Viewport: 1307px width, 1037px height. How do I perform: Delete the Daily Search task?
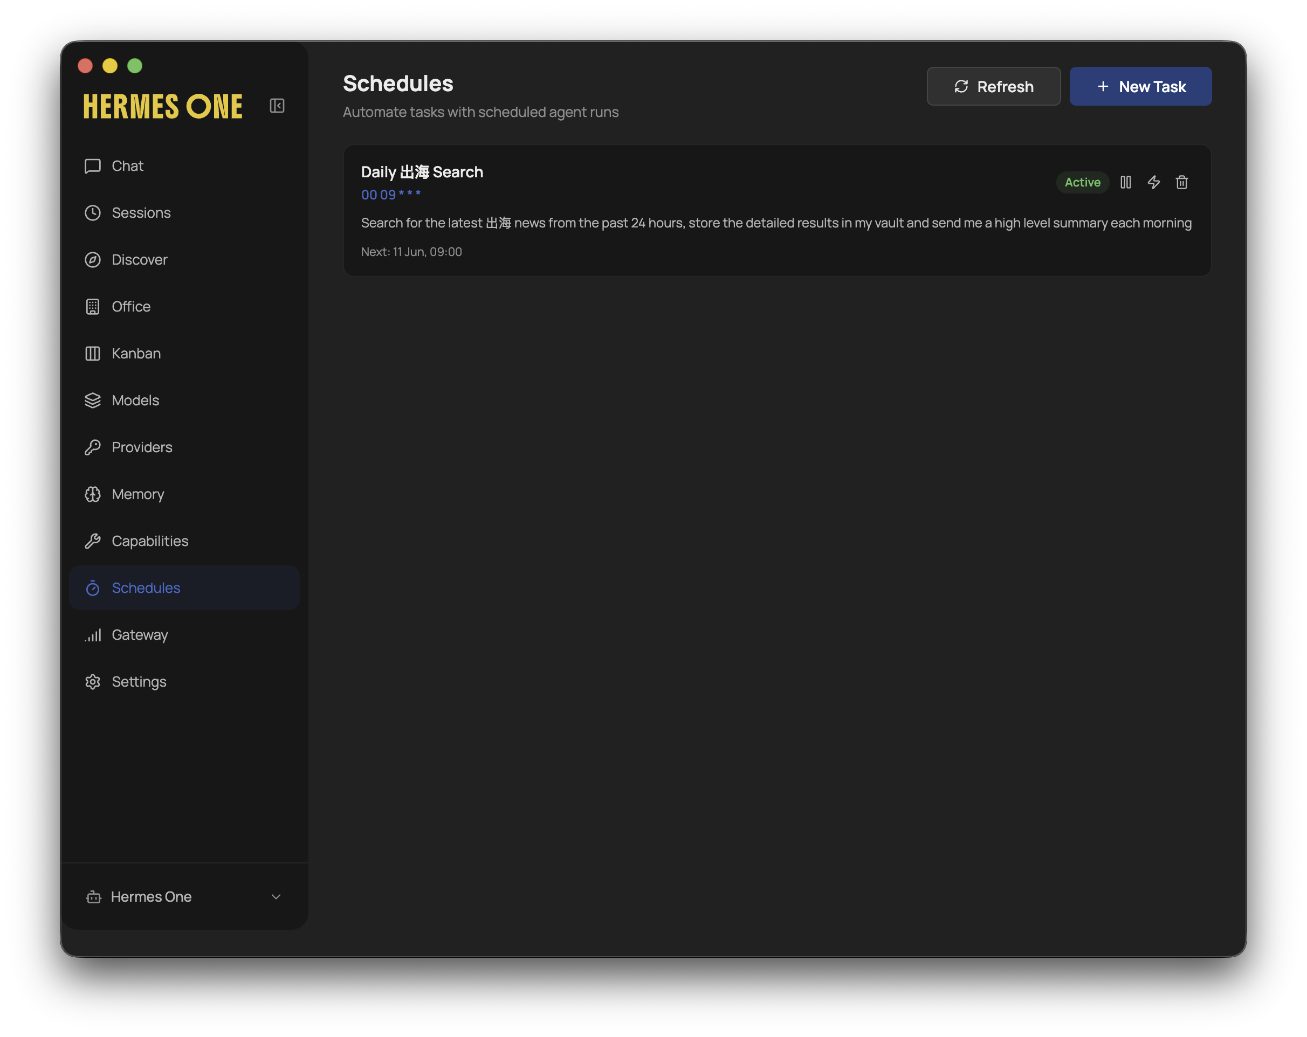pos(1181,182)
